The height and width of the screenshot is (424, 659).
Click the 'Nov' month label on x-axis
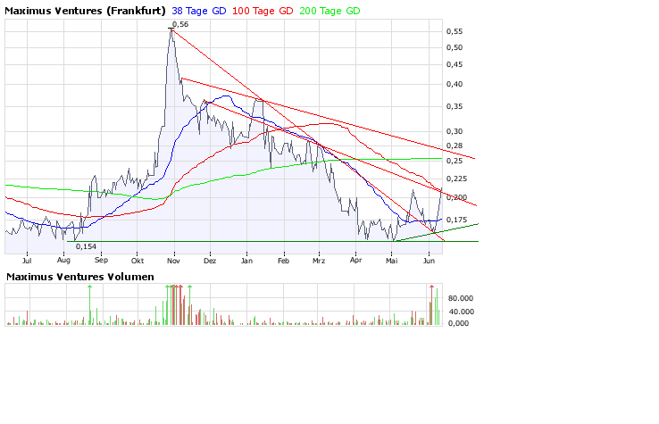[x=173, y=261]
